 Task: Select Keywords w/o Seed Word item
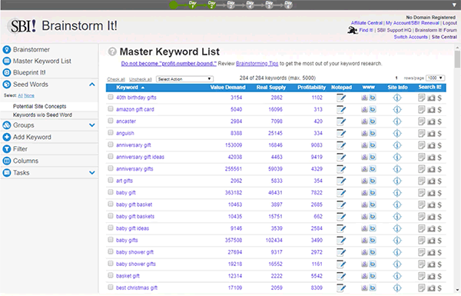click(42, 115)
